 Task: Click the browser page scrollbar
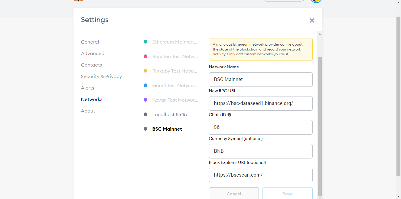tap(399, 97)
